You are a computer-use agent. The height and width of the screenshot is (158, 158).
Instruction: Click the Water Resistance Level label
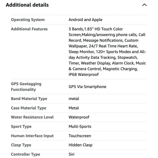[x=32, y=117]
